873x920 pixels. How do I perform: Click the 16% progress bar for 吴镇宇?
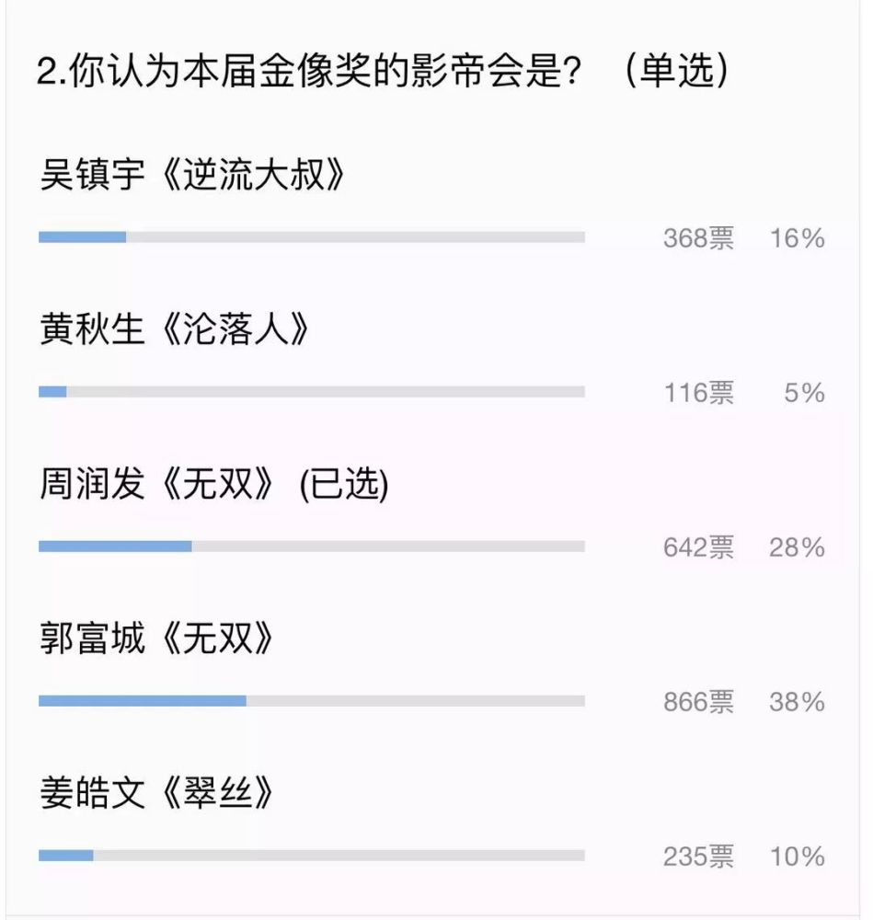pos(312,237)
